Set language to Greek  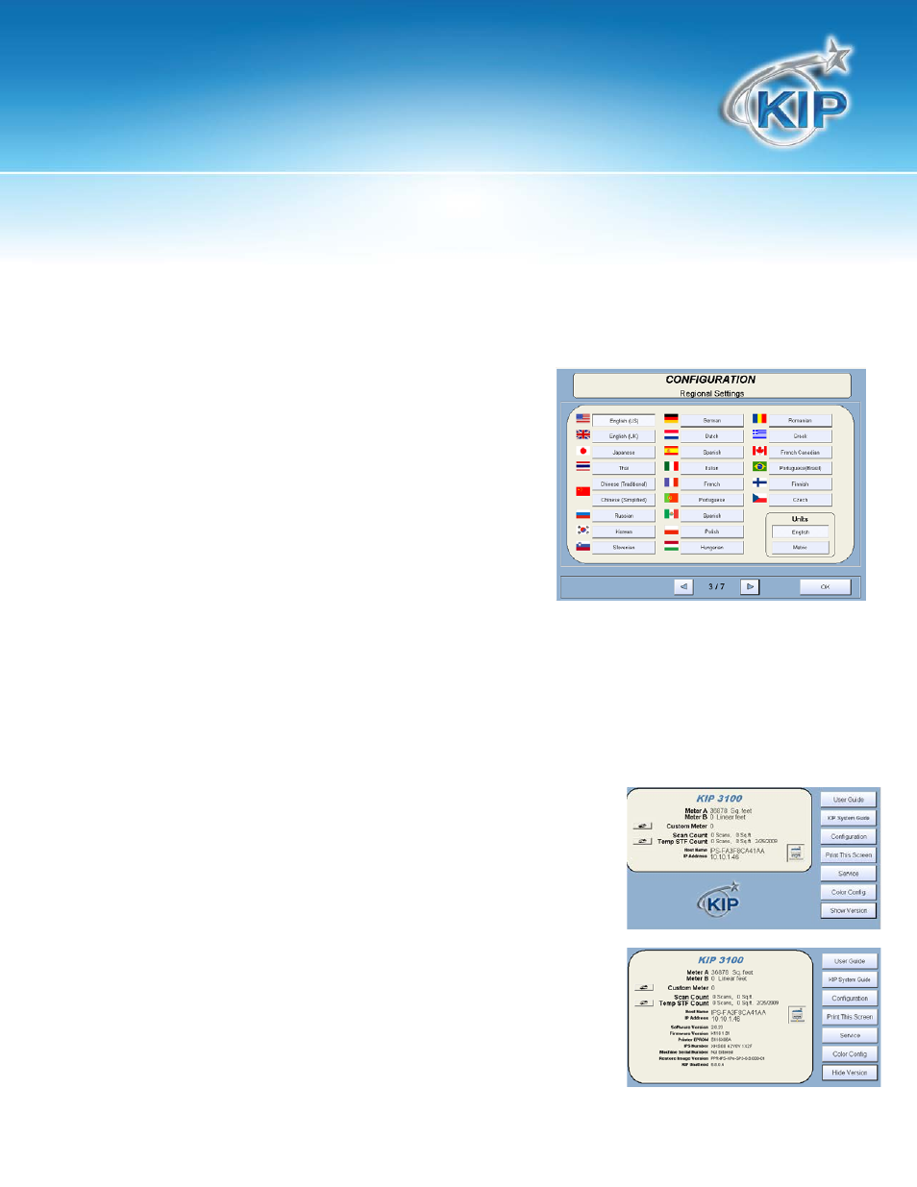tap(801, 436)
